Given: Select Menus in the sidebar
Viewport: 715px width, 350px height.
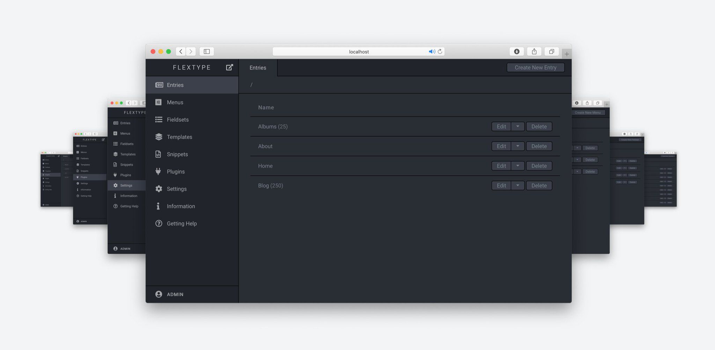Looking at the screenshot, I should pos(175,102).
